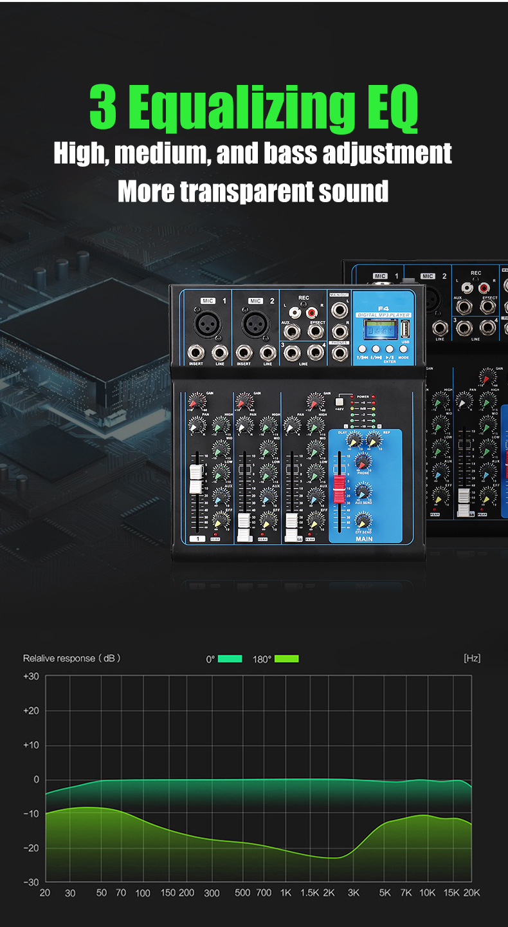This screenshot has height=927, width=508.
Task: Select the LINE 3 input jack
Action: [292, 353]
